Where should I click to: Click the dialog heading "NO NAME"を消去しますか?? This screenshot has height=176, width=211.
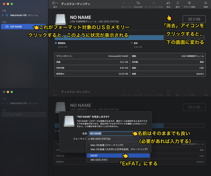93,117
